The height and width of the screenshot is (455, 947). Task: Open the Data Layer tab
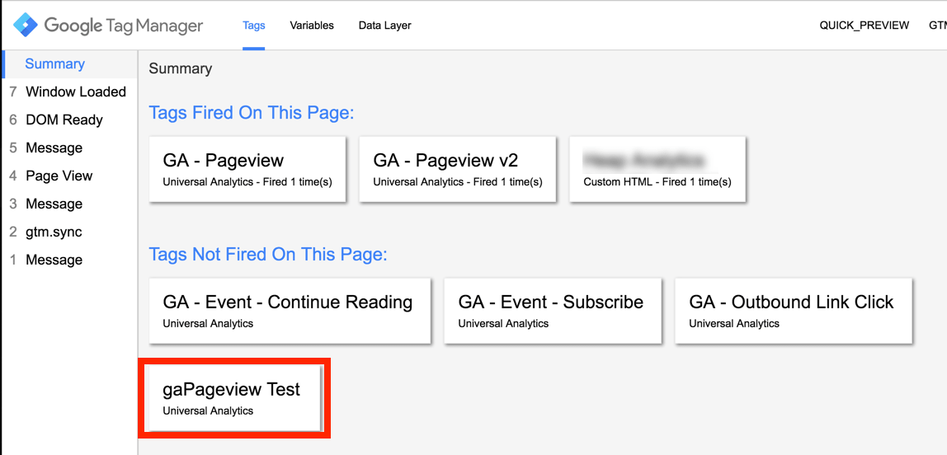(x=384, y=26)
